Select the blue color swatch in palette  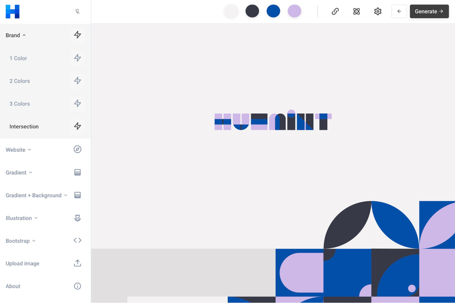point(273,11)
